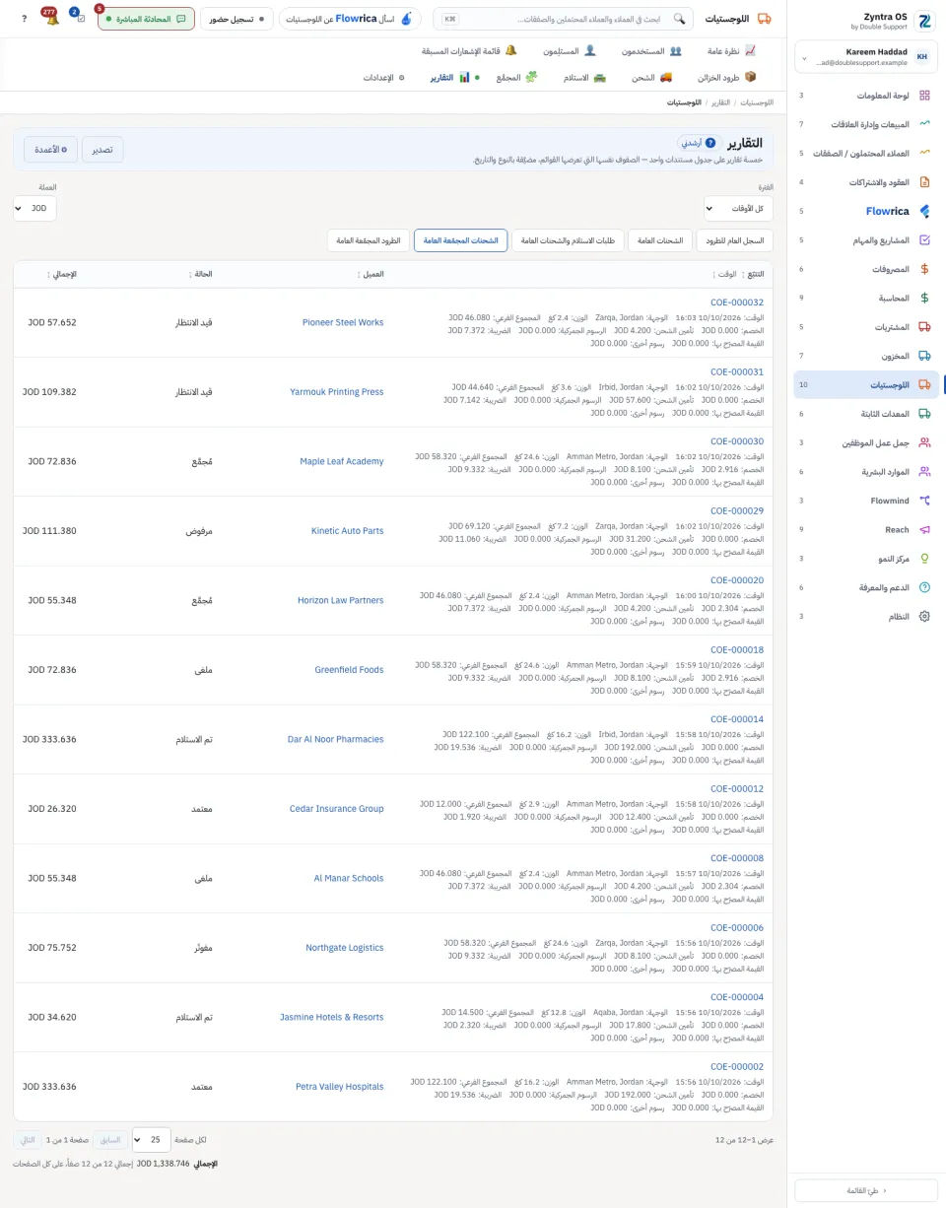Click the 'السابق' previous page button

tap(110, 1140)
